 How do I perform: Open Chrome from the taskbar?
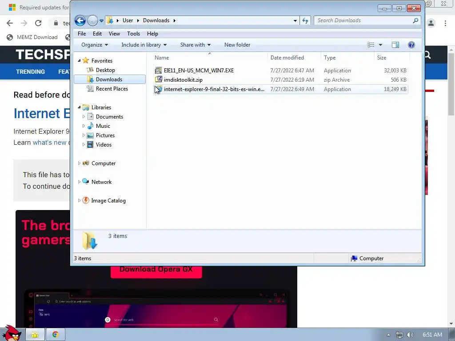pyautogui.click(x=55, y=335)
